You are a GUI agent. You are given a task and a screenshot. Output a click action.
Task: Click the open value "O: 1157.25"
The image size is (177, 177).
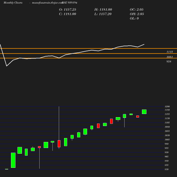point(68,10)
